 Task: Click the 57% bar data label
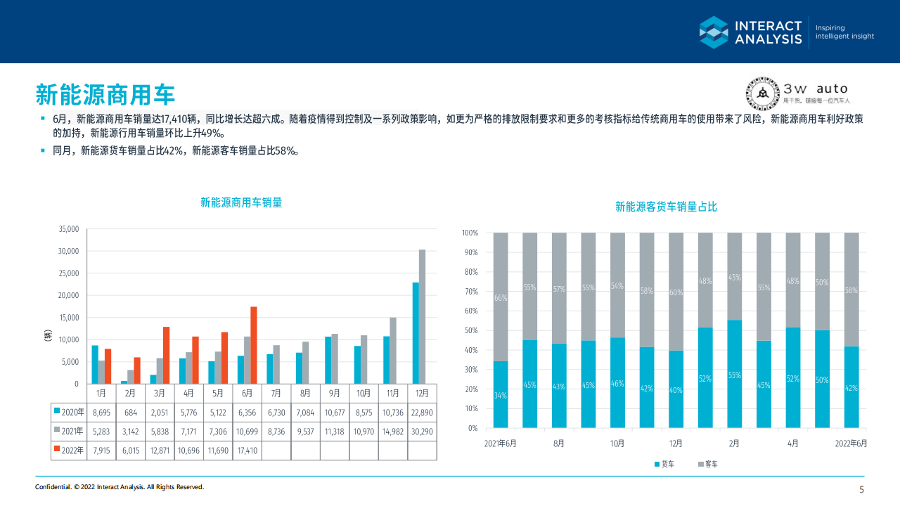point(559,289)
